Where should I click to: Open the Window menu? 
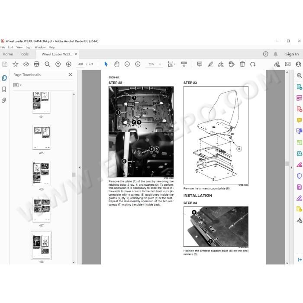[40, 47]
